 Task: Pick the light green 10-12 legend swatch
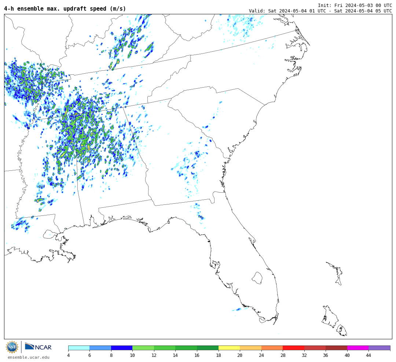[x=143, y=348]
